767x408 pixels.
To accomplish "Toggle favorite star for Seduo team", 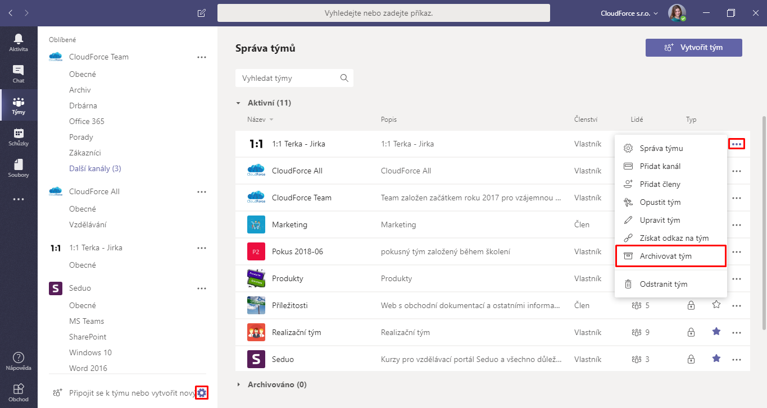I will [716, 359].
